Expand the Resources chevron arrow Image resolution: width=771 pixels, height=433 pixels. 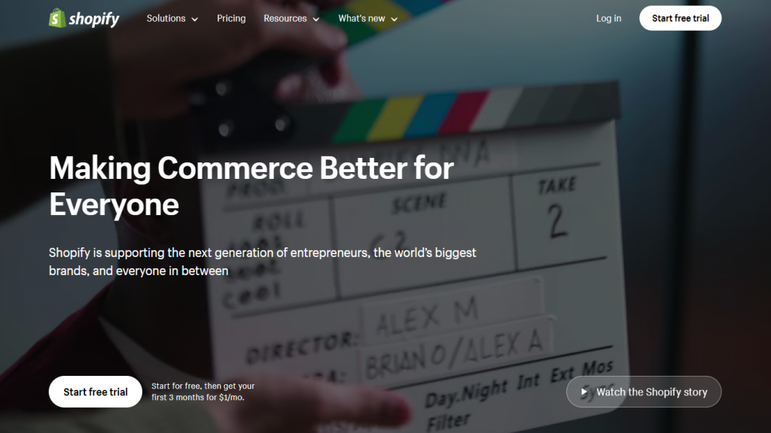(x=316, y=19)
